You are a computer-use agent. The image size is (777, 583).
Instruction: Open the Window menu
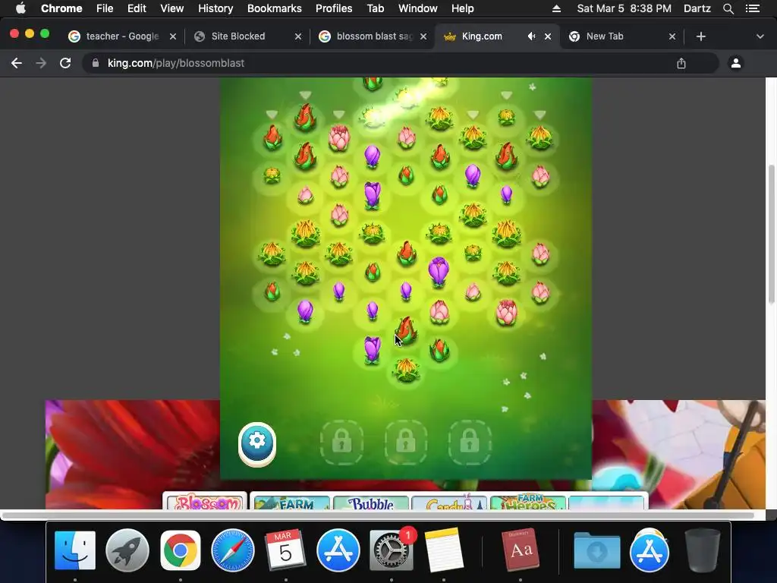click(x=418, y=8)
